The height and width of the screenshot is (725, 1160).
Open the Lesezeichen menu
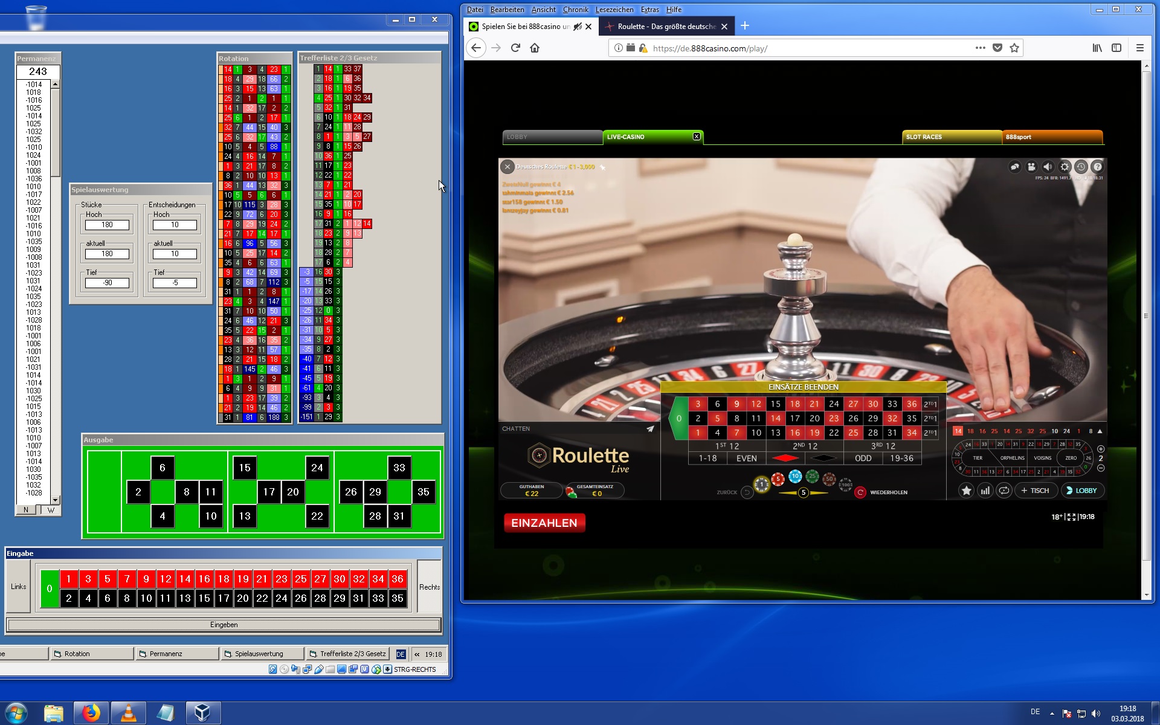[614, 10]
